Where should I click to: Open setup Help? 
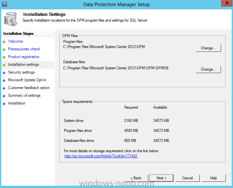(x=214, y=178)
